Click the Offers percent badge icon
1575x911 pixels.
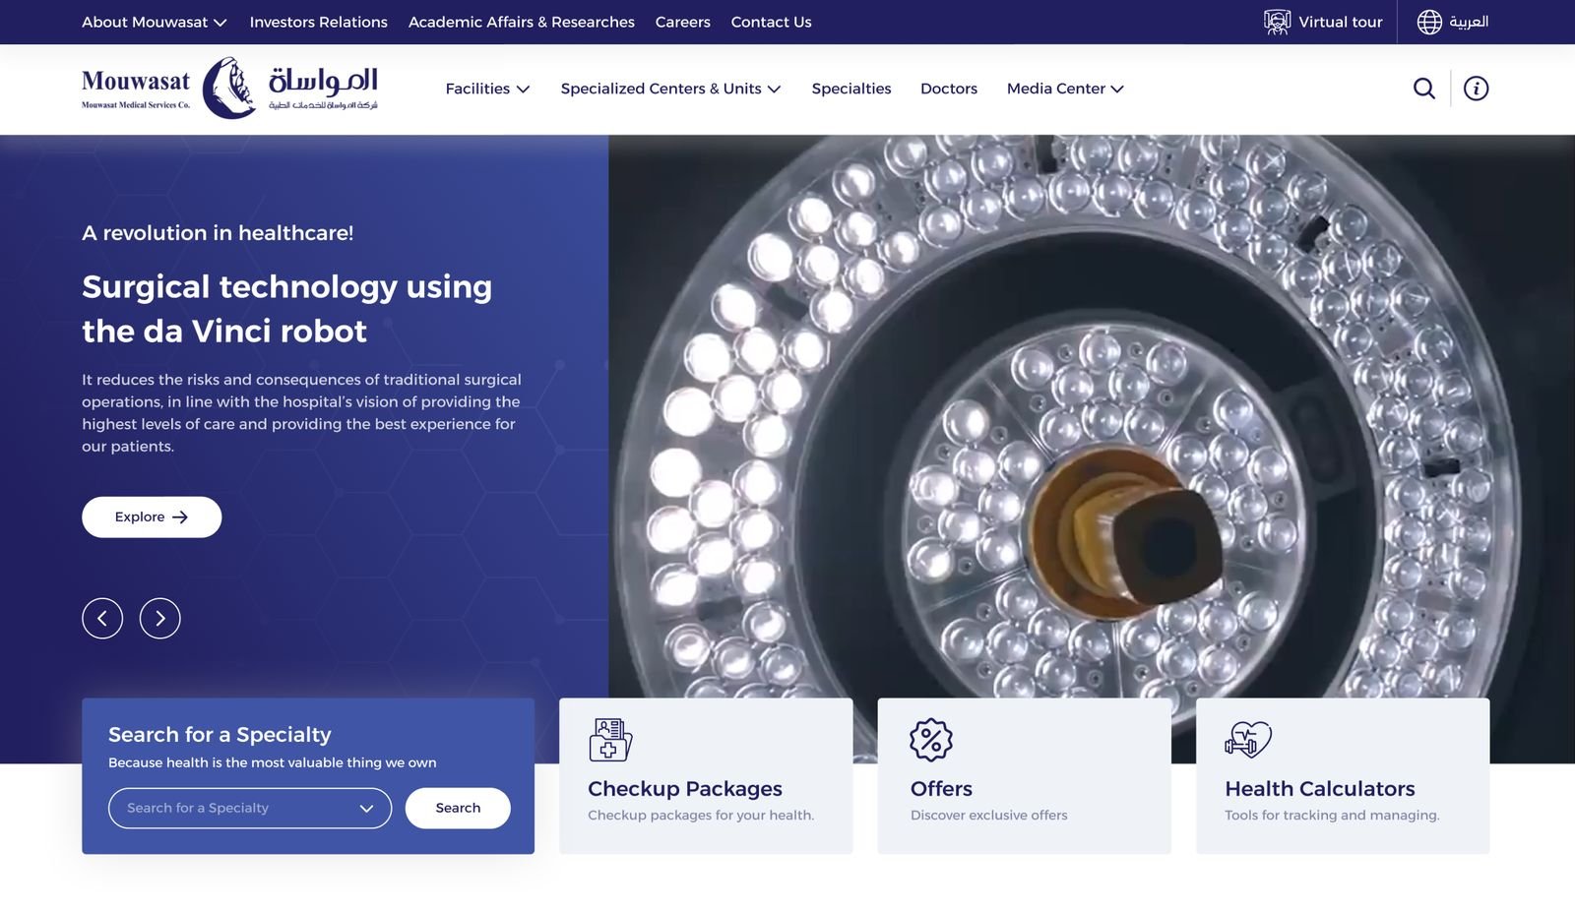tap(931, 740)
